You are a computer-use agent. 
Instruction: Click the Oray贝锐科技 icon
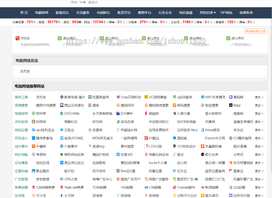click(x=118, y=97)
